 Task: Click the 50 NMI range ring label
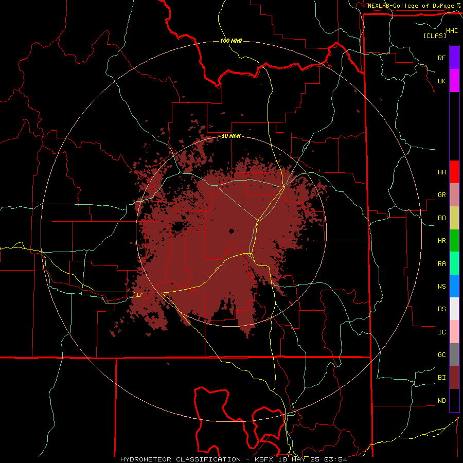click(231, 136)
